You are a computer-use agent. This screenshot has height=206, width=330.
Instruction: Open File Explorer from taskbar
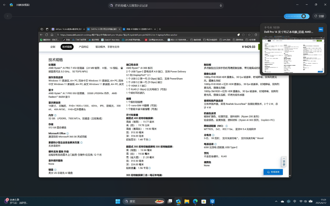[187, 201]
